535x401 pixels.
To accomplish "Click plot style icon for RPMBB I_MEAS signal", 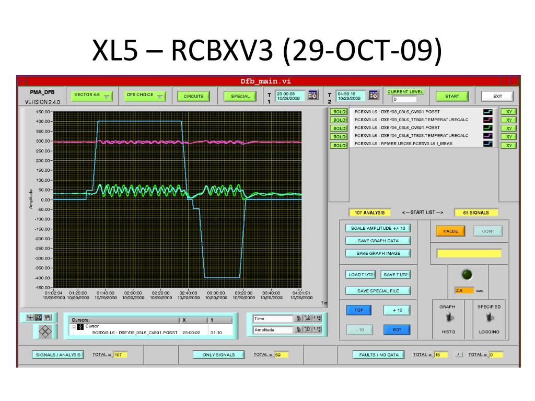I will click(488, 144).
